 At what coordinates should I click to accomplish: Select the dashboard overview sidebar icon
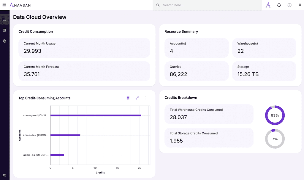[x=4, y=19]
